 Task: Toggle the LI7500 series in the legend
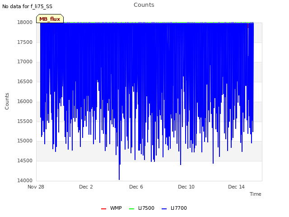[142, 208]
